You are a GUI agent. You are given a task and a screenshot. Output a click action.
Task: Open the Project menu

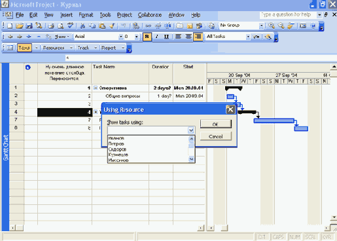coord(124,15)
